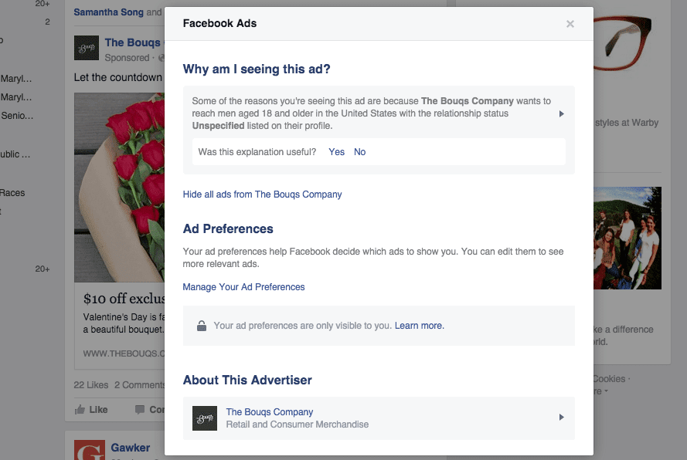Open 'Manage Your Ad Preferences'
Viewport: 687px width, 460px height.
pyautogui.click(x=243, y=286)
